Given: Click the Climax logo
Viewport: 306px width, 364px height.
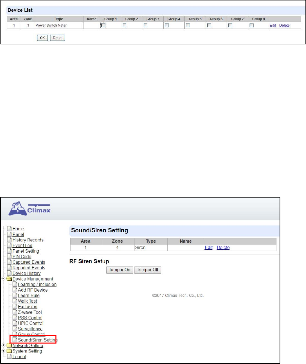Looking at the screenshot, I should pos(30,208).
